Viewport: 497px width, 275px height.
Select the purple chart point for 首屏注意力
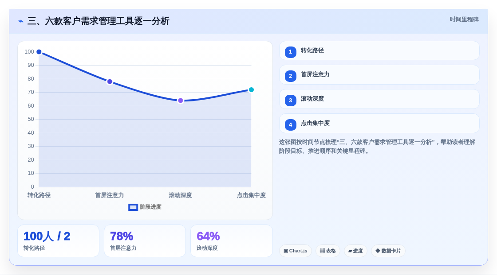coord(110,81)
